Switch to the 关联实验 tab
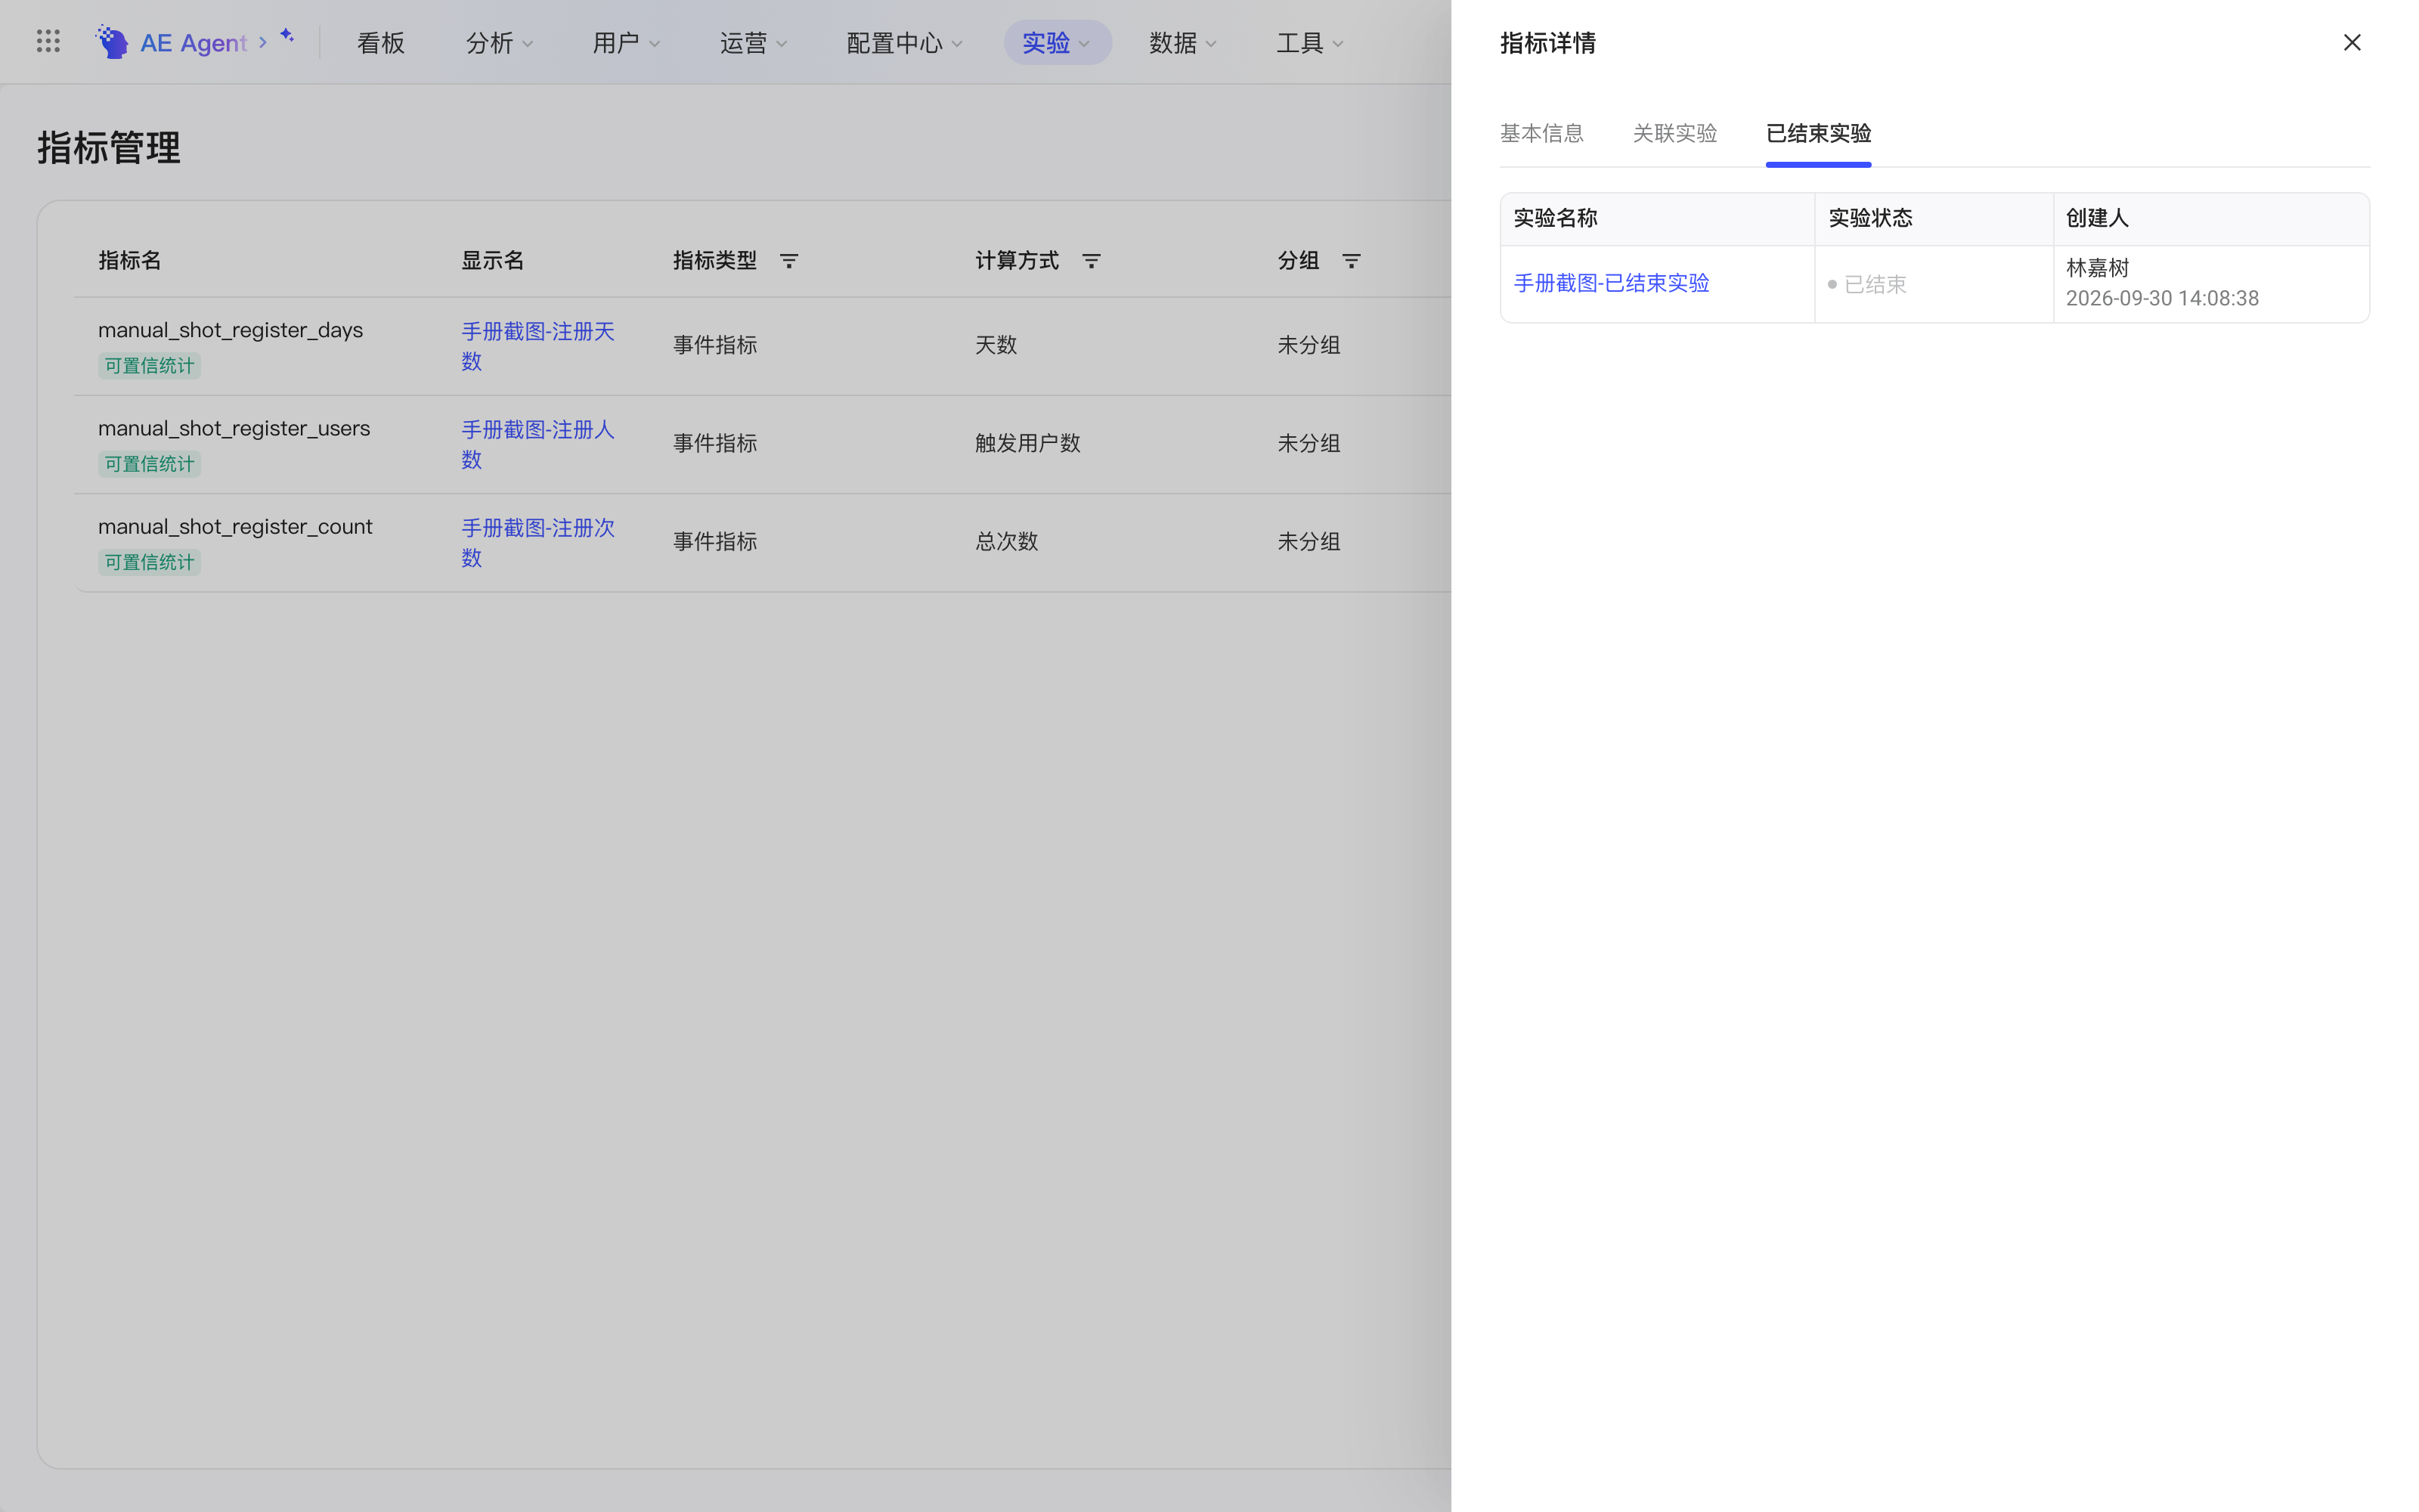 coord(1674,133)
